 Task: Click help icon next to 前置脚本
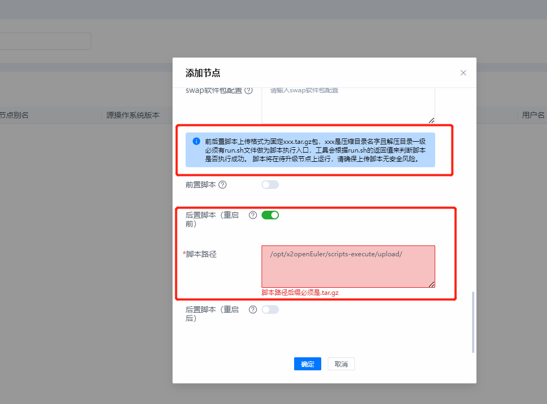tap(222, 185)
